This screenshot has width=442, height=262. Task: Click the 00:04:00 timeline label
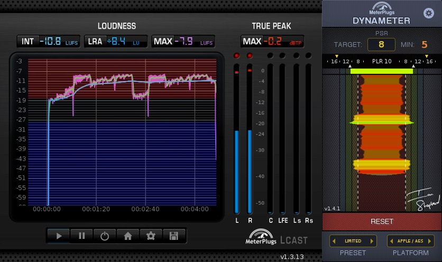pyautogui.click(x=195, y=209)
